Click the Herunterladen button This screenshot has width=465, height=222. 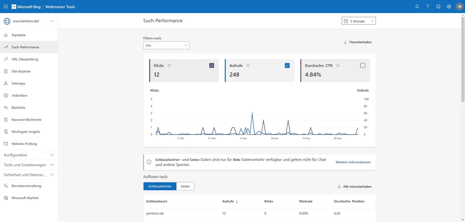tap(358, 42)
